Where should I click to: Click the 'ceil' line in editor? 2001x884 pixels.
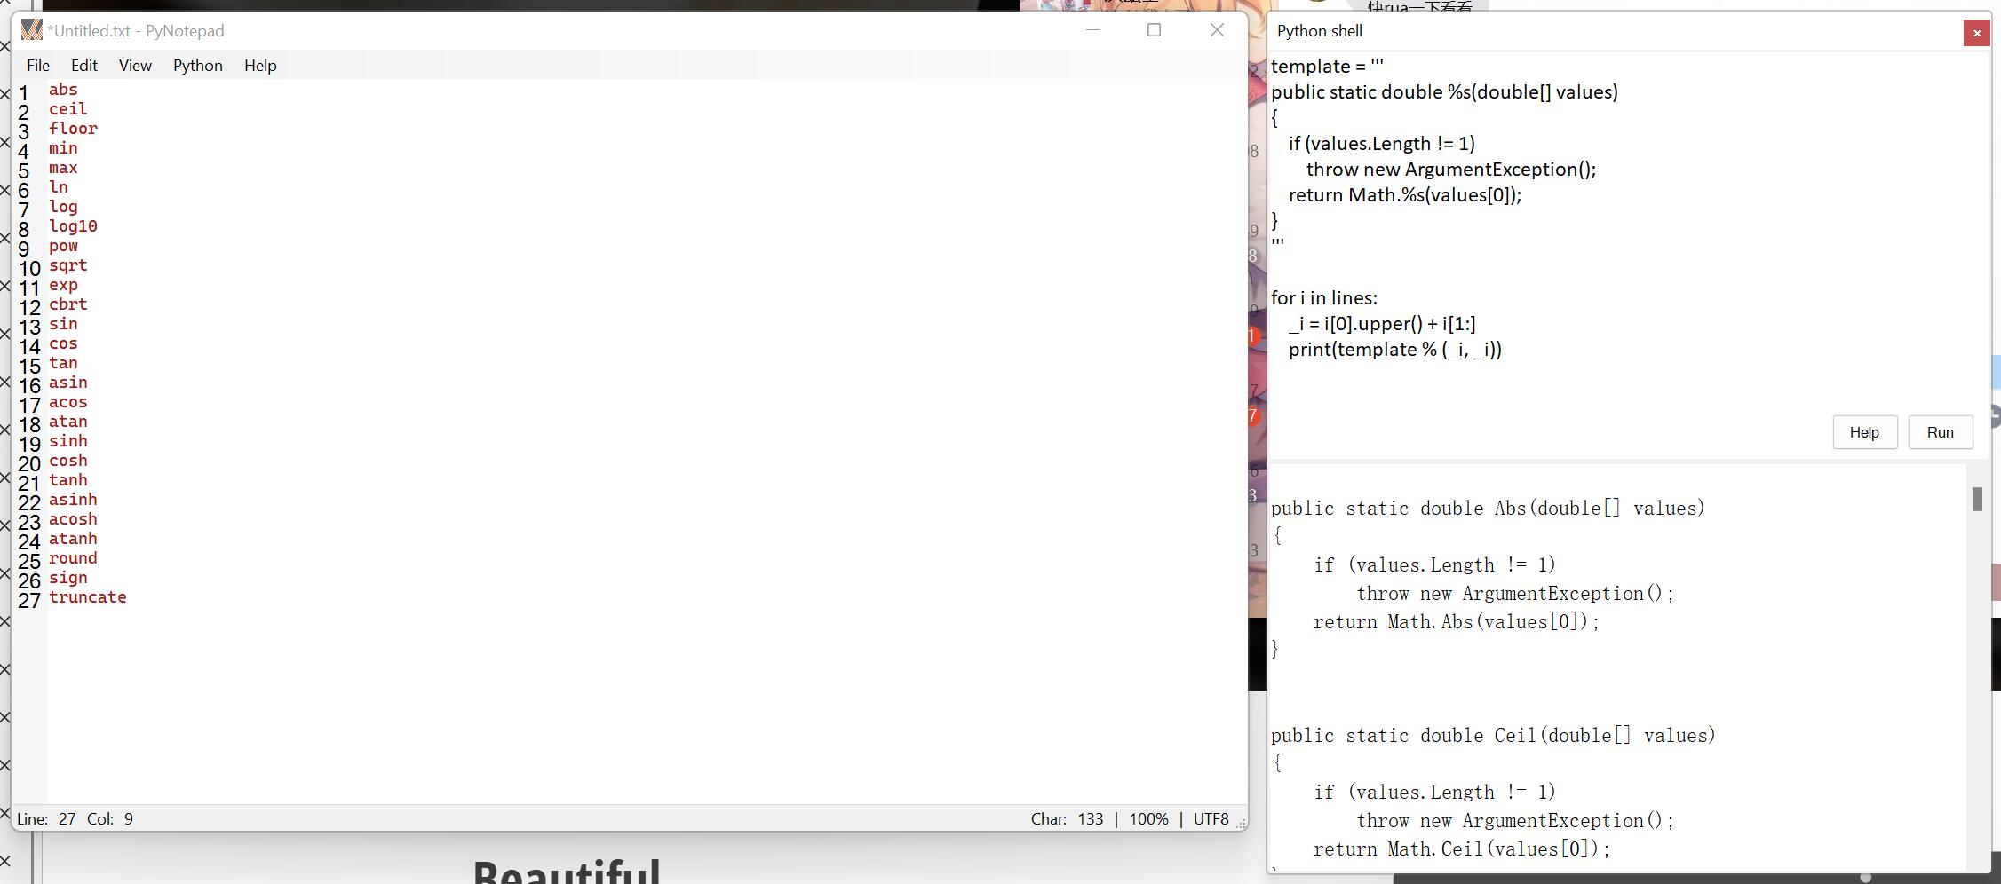(68, 109)
